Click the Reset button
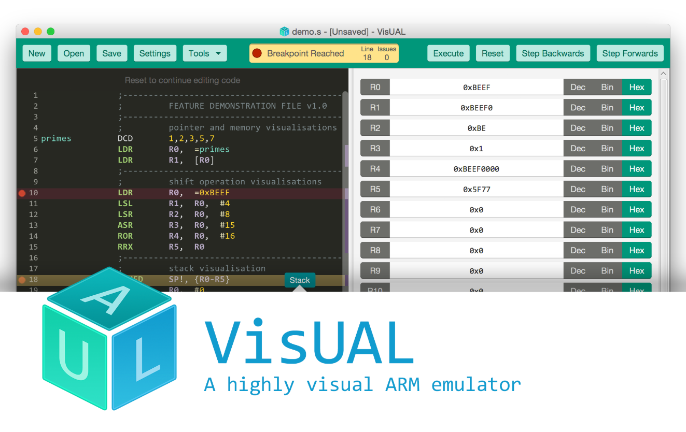 click(x=493, y=53)
